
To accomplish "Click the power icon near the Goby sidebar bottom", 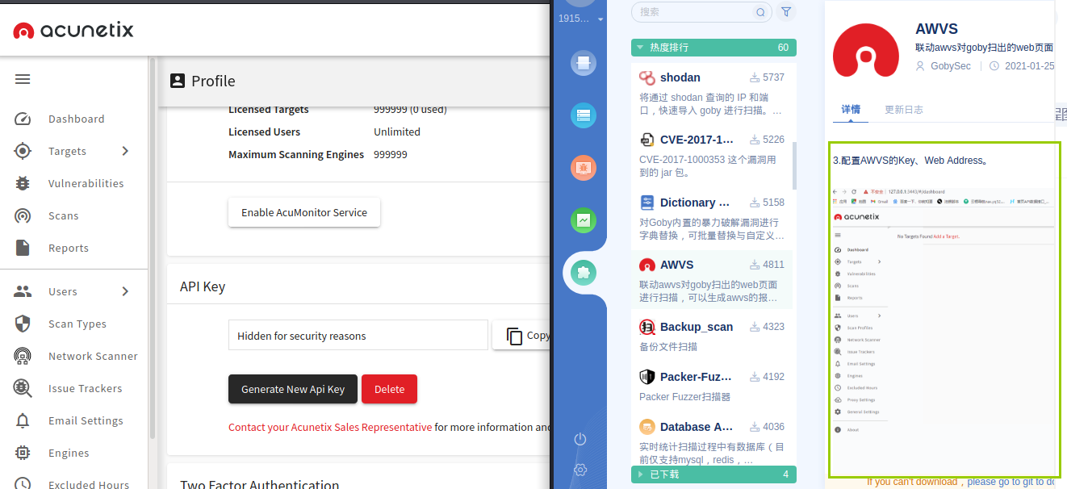I will (x=580, y=439).
